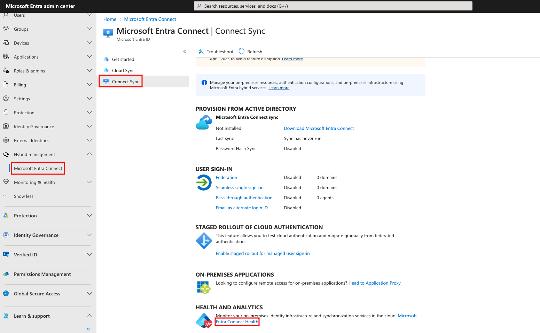Click the Troubleshoot button label
This screenshot has width=540, height=333.
[220, 52]
